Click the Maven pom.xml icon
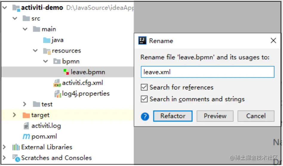The width and height of the screenshot is (283, 166). (x=26, y=136)
